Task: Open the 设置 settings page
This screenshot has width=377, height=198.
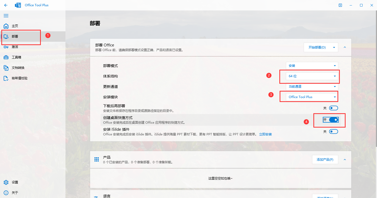Action: 14,182
